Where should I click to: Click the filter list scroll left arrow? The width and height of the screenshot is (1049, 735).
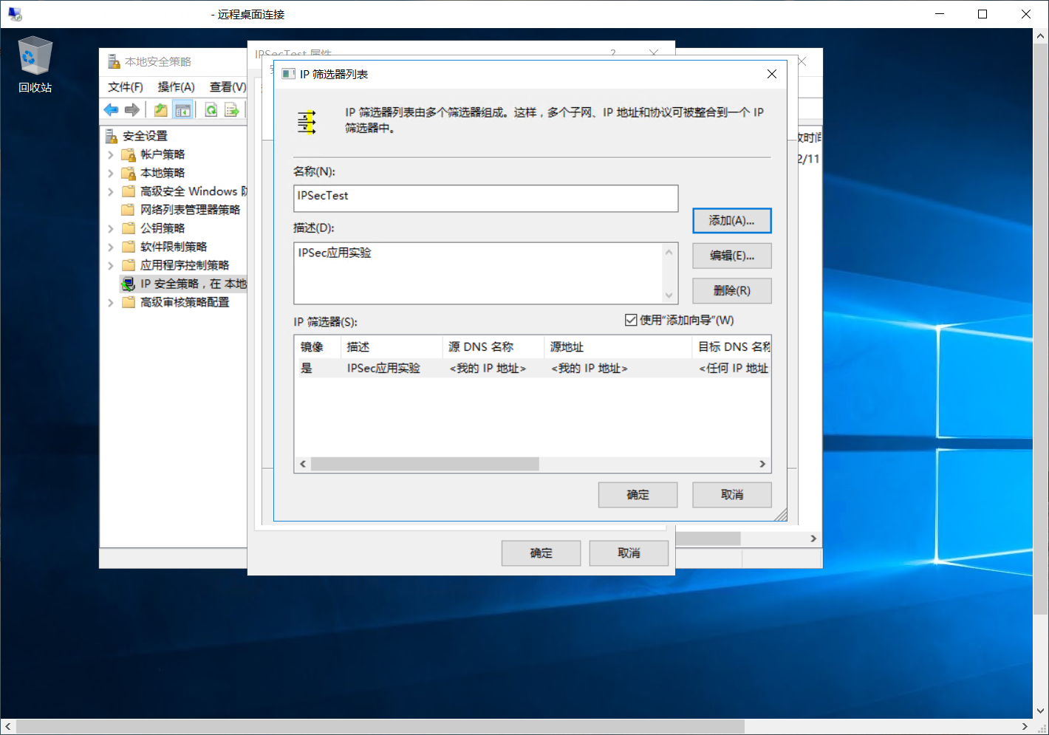[x=303, y=464]
